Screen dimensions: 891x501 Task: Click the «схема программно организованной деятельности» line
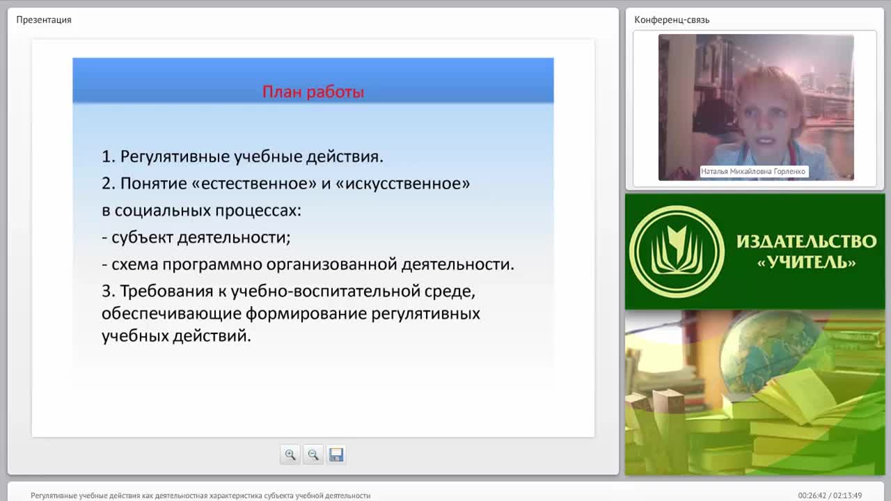pos(308,264)
